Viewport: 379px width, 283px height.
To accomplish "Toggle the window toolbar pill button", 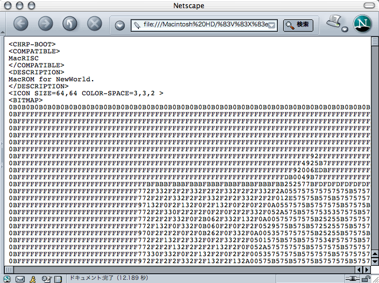I will click(369, 5).
